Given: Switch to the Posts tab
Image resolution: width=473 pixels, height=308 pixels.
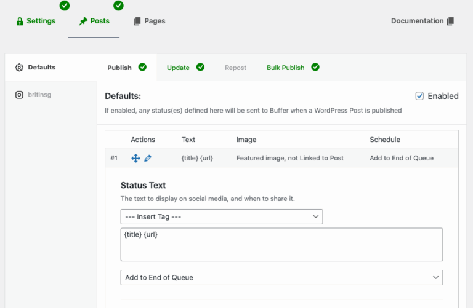Looking at the screenshot, I should 94,21.
